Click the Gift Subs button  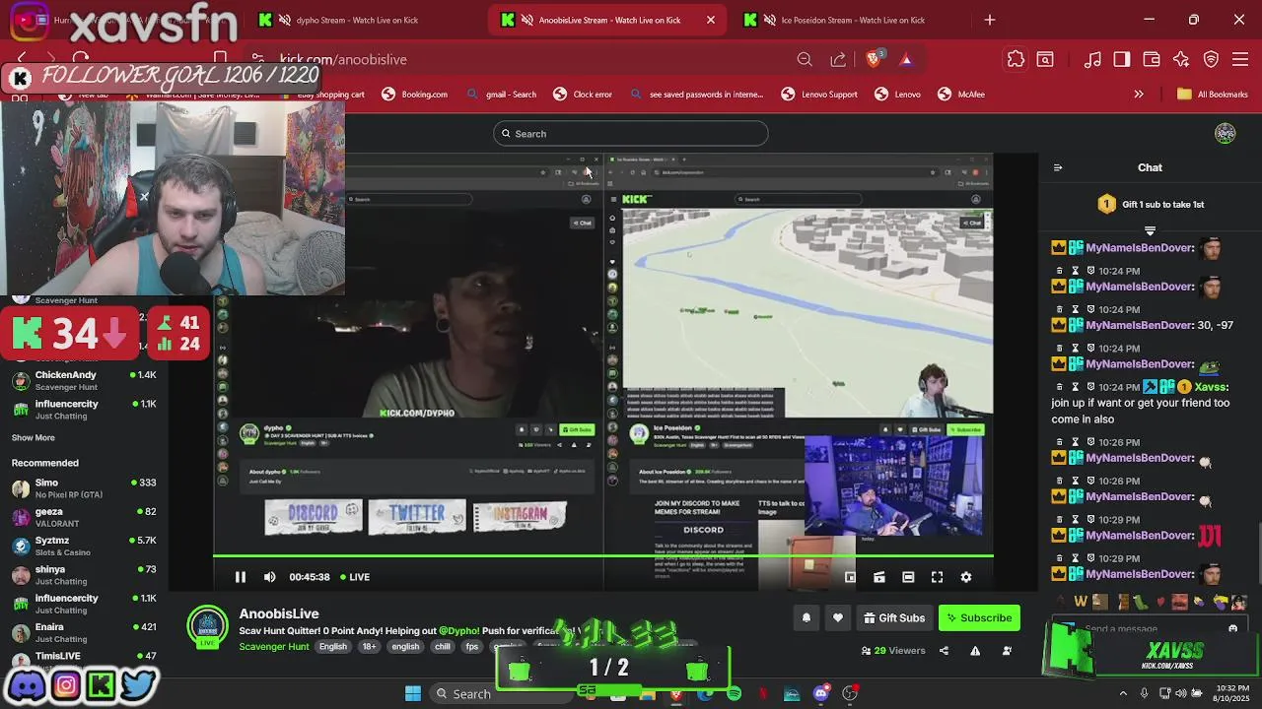tap(894, 617)
